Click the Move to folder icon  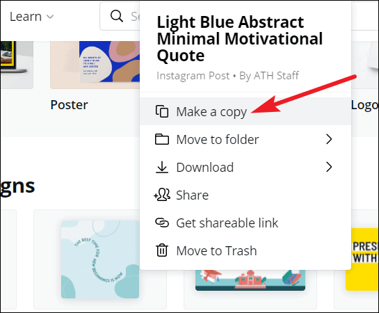[x=162, y=139]
